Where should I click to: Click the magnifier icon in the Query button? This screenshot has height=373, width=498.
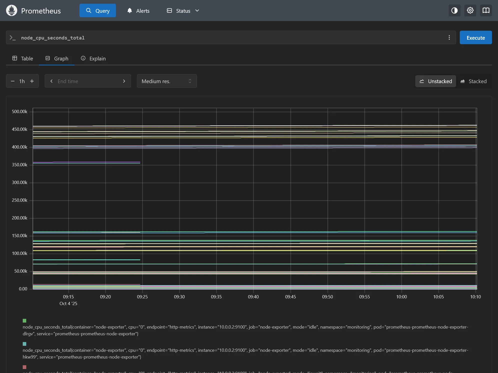(88, 10)
